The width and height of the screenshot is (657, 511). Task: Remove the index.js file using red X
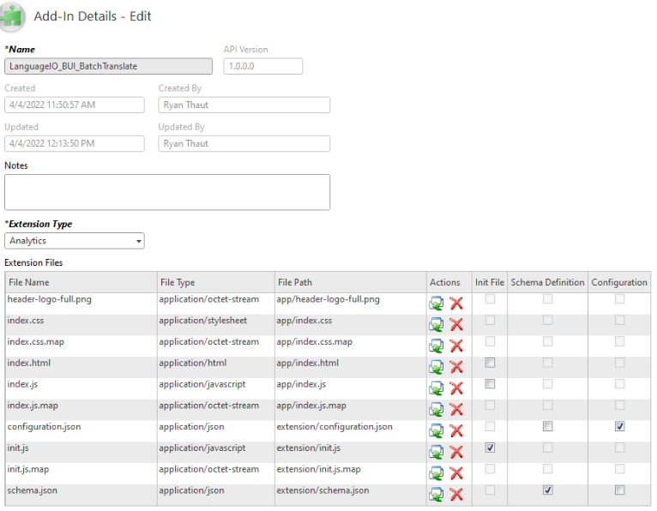click(x=456, y=388)
